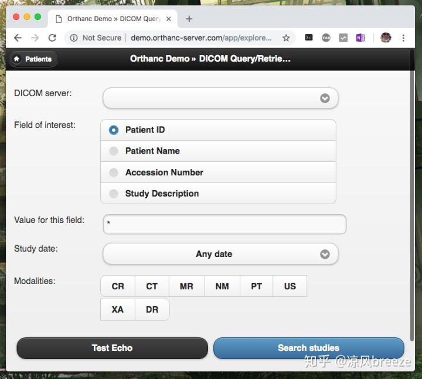This screenshot has height=379, width=422.
Task: Click the Not Secure label
Action: pyautogui.click(x=102, y=38)
